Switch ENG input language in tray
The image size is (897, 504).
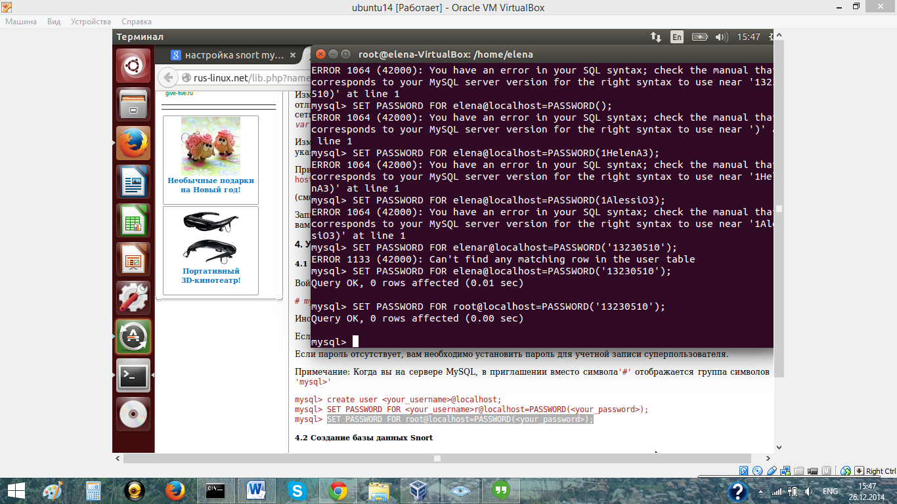[x=831, y=491]
